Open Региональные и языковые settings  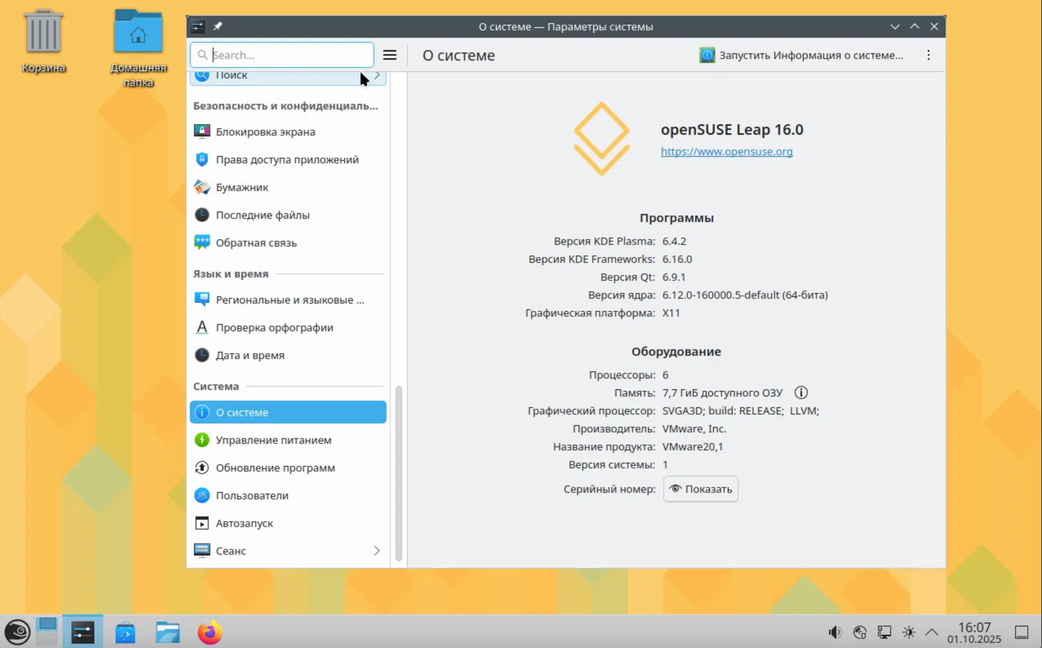tap(288, 300)
